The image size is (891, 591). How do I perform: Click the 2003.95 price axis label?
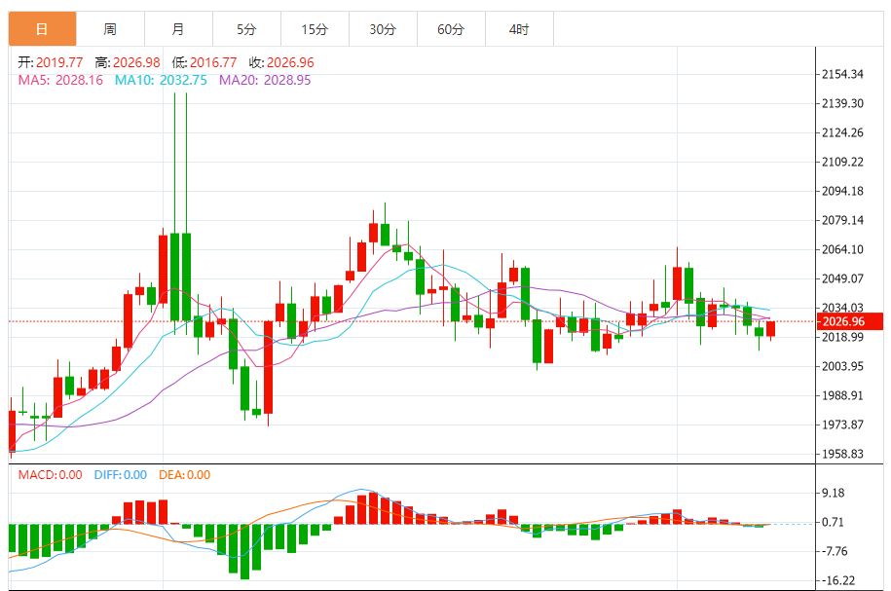(x=842, y=366)
